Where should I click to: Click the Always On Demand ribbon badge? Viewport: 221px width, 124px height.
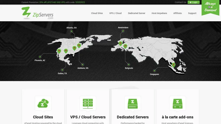(210, 7)
